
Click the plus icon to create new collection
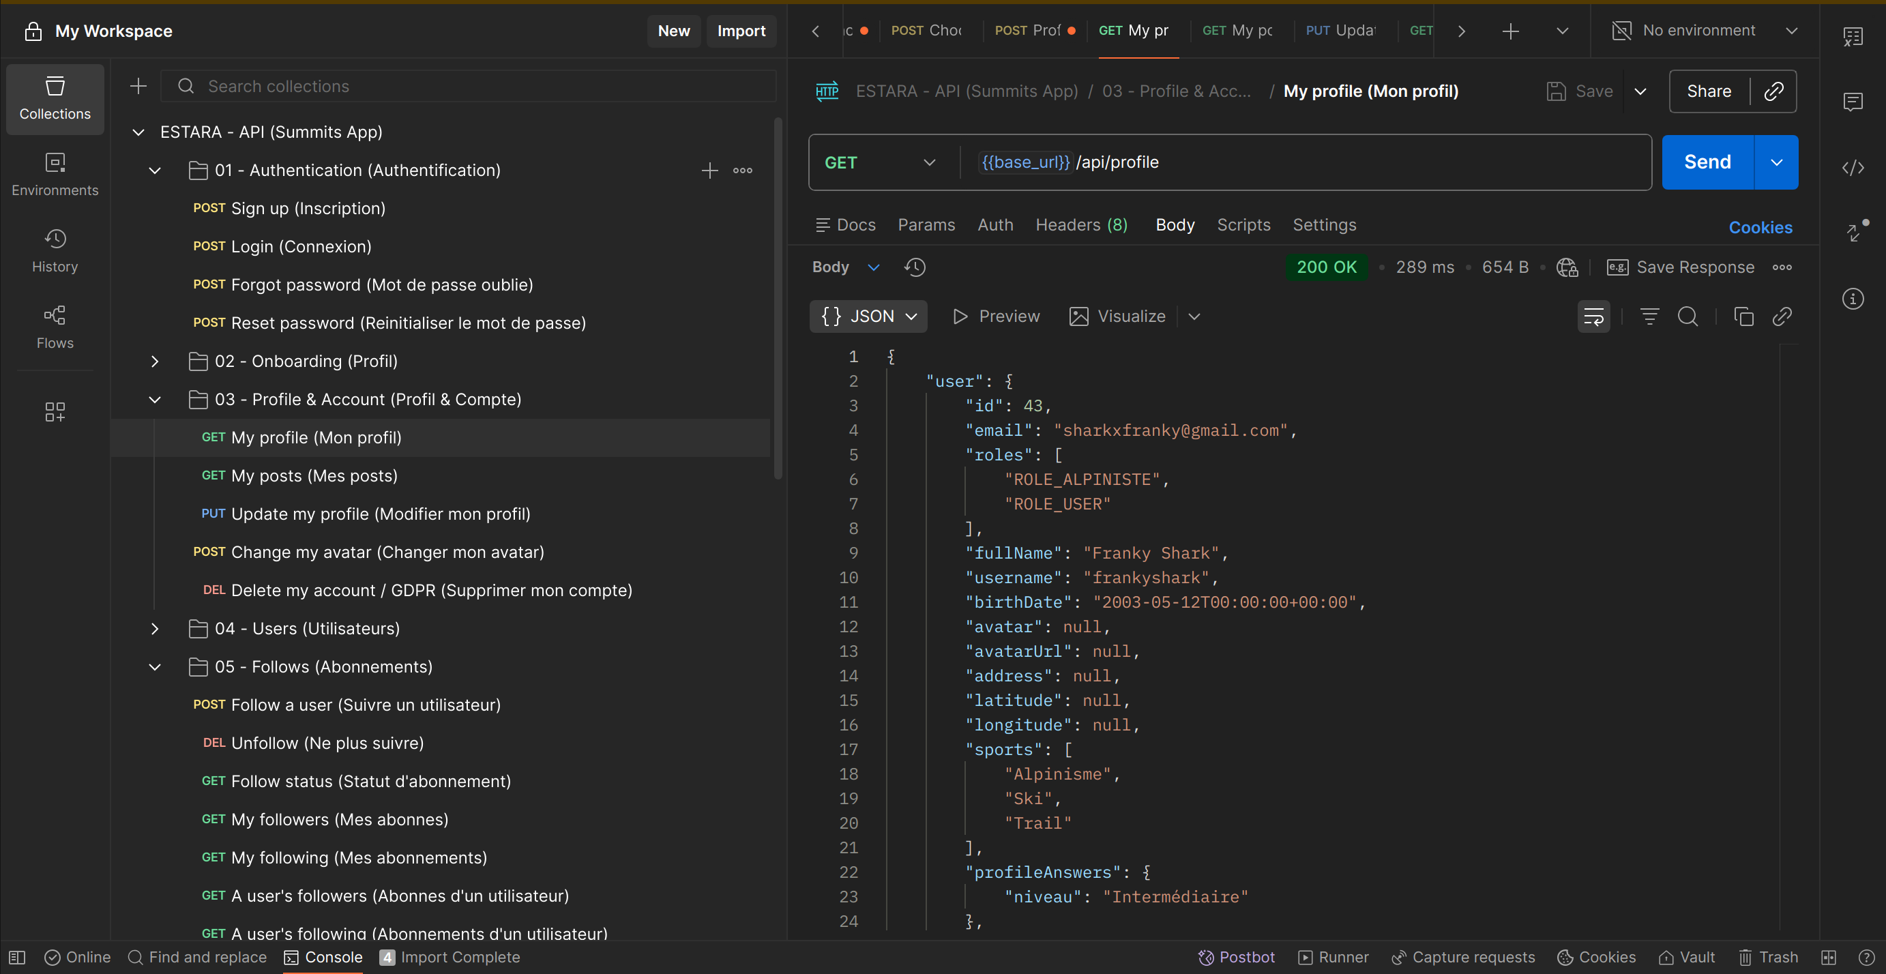pyautogui.click(x=138, y=87)
